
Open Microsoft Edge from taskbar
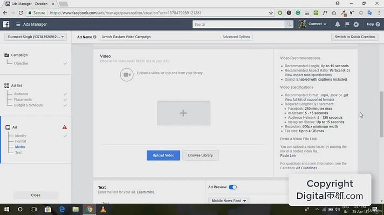(61, 210)
